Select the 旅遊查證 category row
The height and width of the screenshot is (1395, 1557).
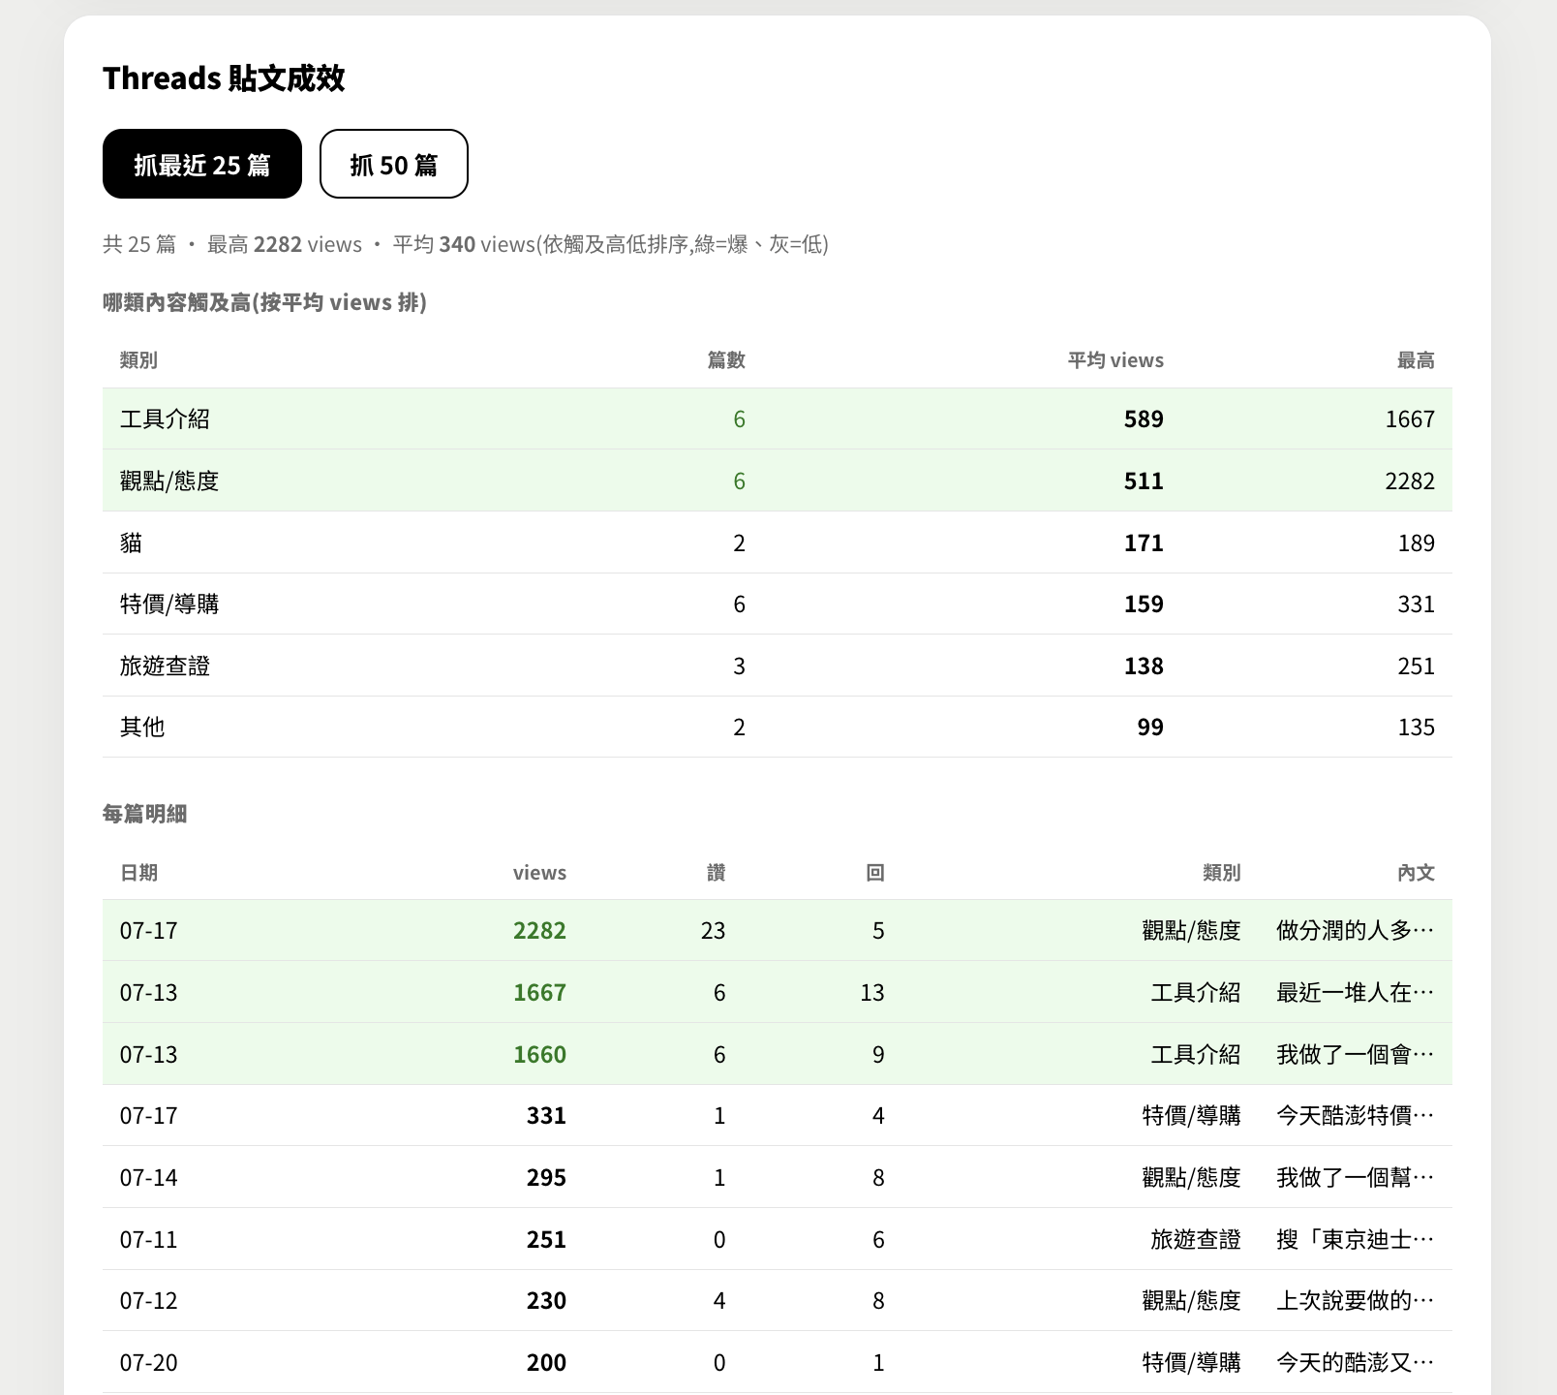click(x=778, y=666)
